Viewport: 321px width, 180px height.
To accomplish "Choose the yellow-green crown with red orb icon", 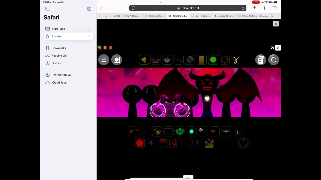I will pyautogui.click(x=209, y=143).
